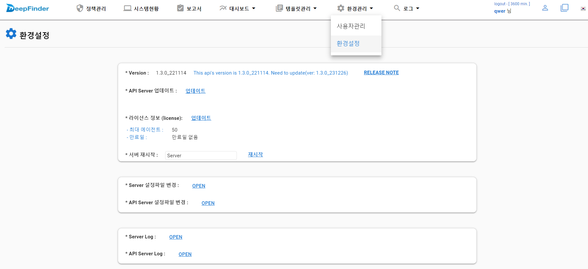Click 업데이트 link for license info
This screenshot has height=269, width=588.
pos(201,118)
